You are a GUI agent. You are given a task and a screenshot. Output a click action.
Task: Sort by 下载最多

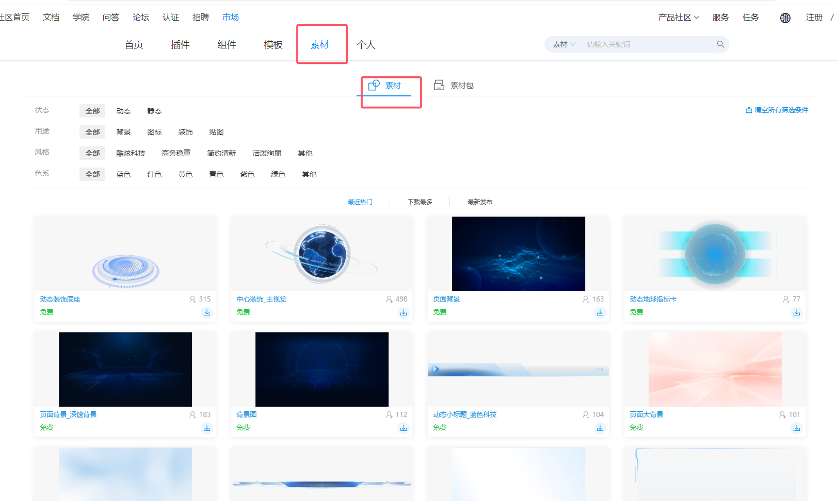pyautogui.click(x=420, y=202)
